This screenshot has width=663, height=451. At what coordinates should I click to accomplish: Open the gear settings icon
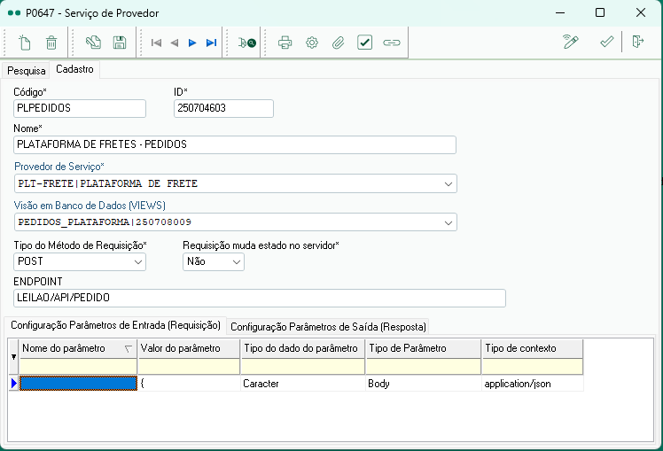coord(312,43)
